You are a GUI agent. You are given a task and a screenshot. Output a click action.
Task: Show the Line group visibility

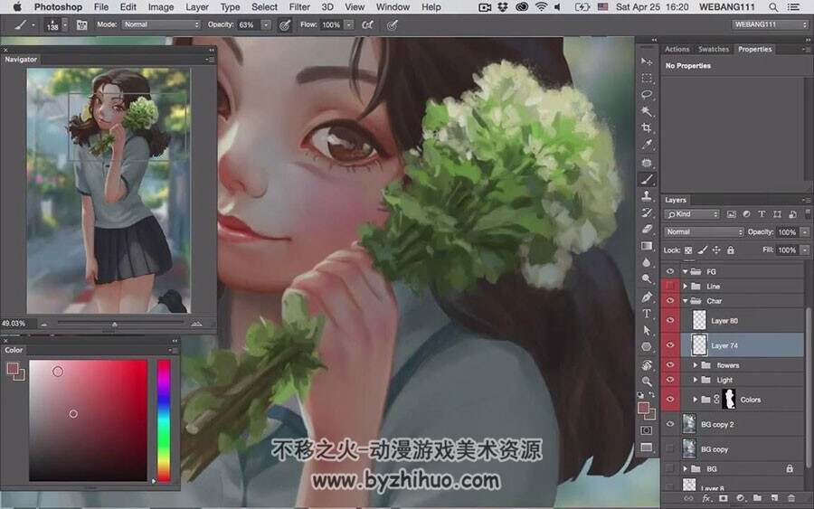(x=670, y=286)
